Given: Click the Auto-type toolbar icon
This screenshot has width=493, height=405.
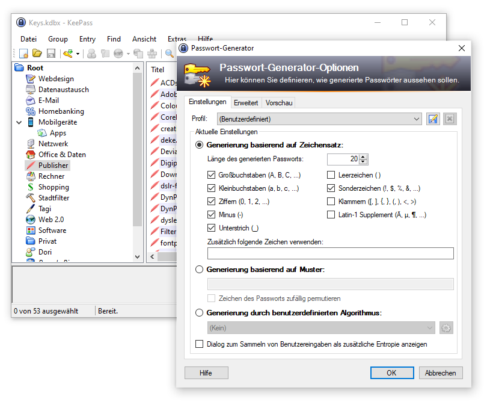Looking at the screenshot, I should coord(152,54).
